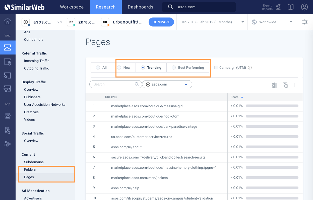Viewport: 313px width, 200px height.
Task: Open Overview under Social Traffic
Action: coord(31,141)
